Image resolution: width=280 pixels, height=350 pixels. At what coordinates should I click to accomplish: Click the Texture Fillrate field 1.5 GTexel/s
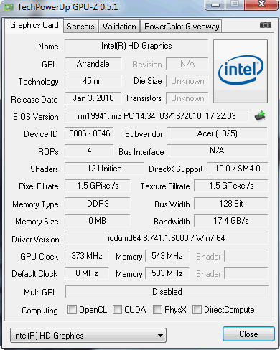click(231, 186)
